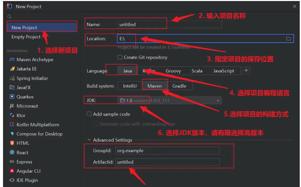Click the IDE Plugin plug icon

[12, 180]
